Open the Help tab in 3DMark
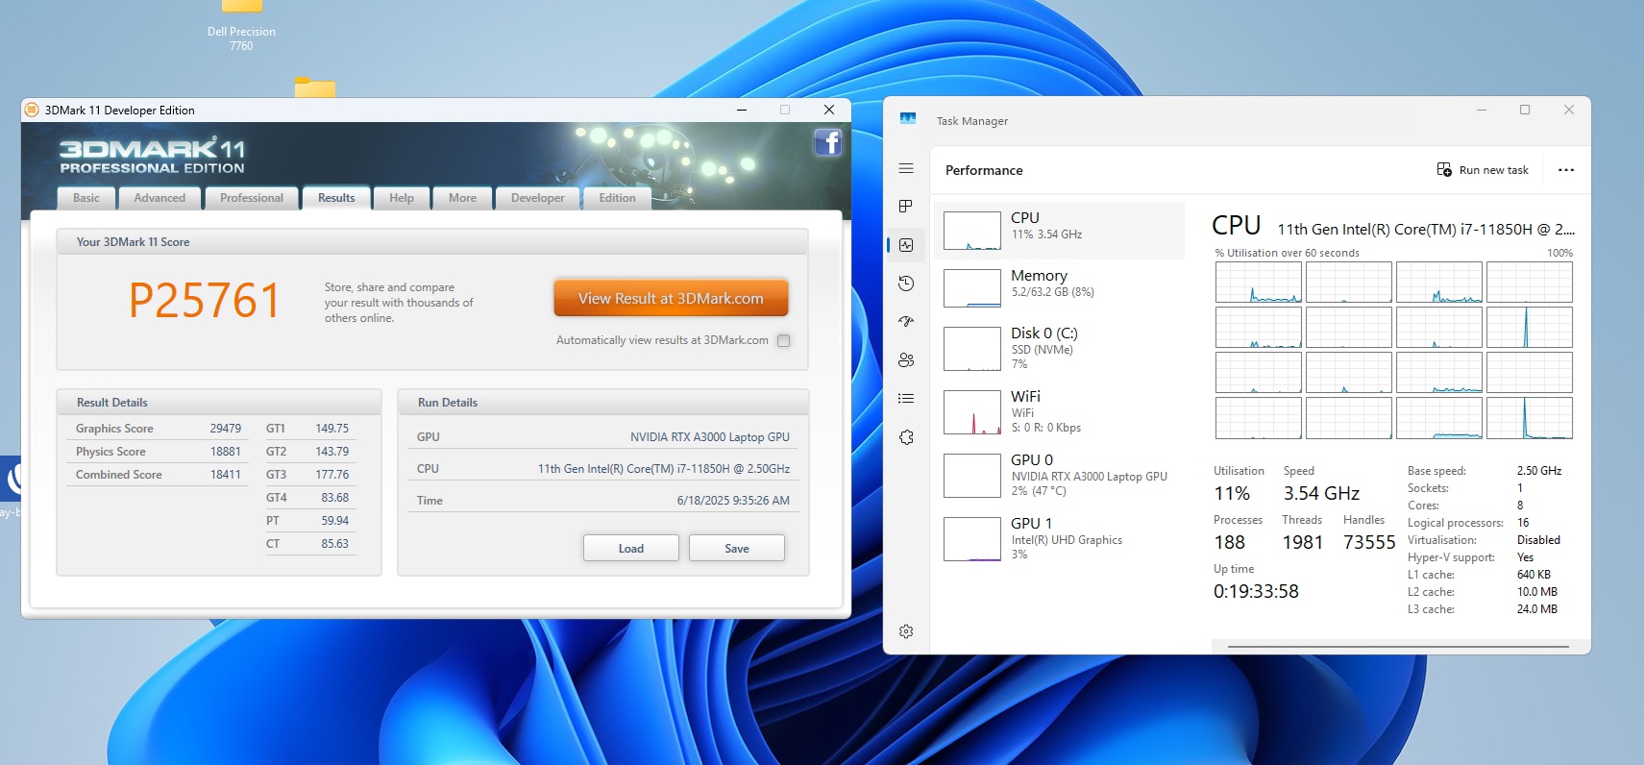 pos(402,198)
